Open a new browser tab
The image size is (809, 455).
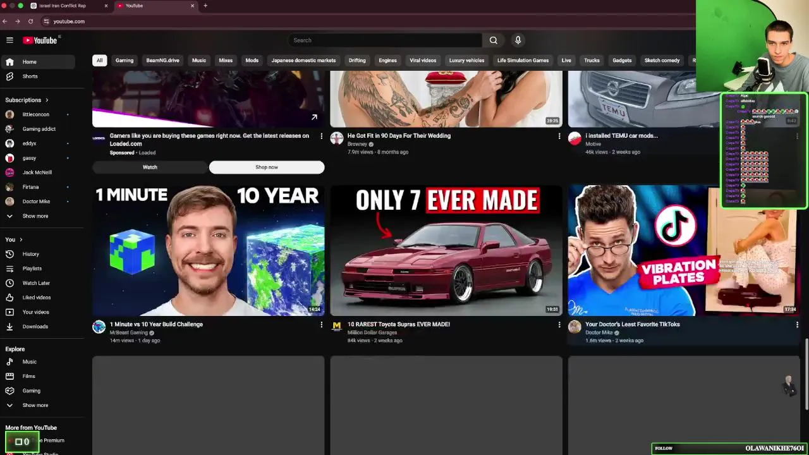click(205, 6)
